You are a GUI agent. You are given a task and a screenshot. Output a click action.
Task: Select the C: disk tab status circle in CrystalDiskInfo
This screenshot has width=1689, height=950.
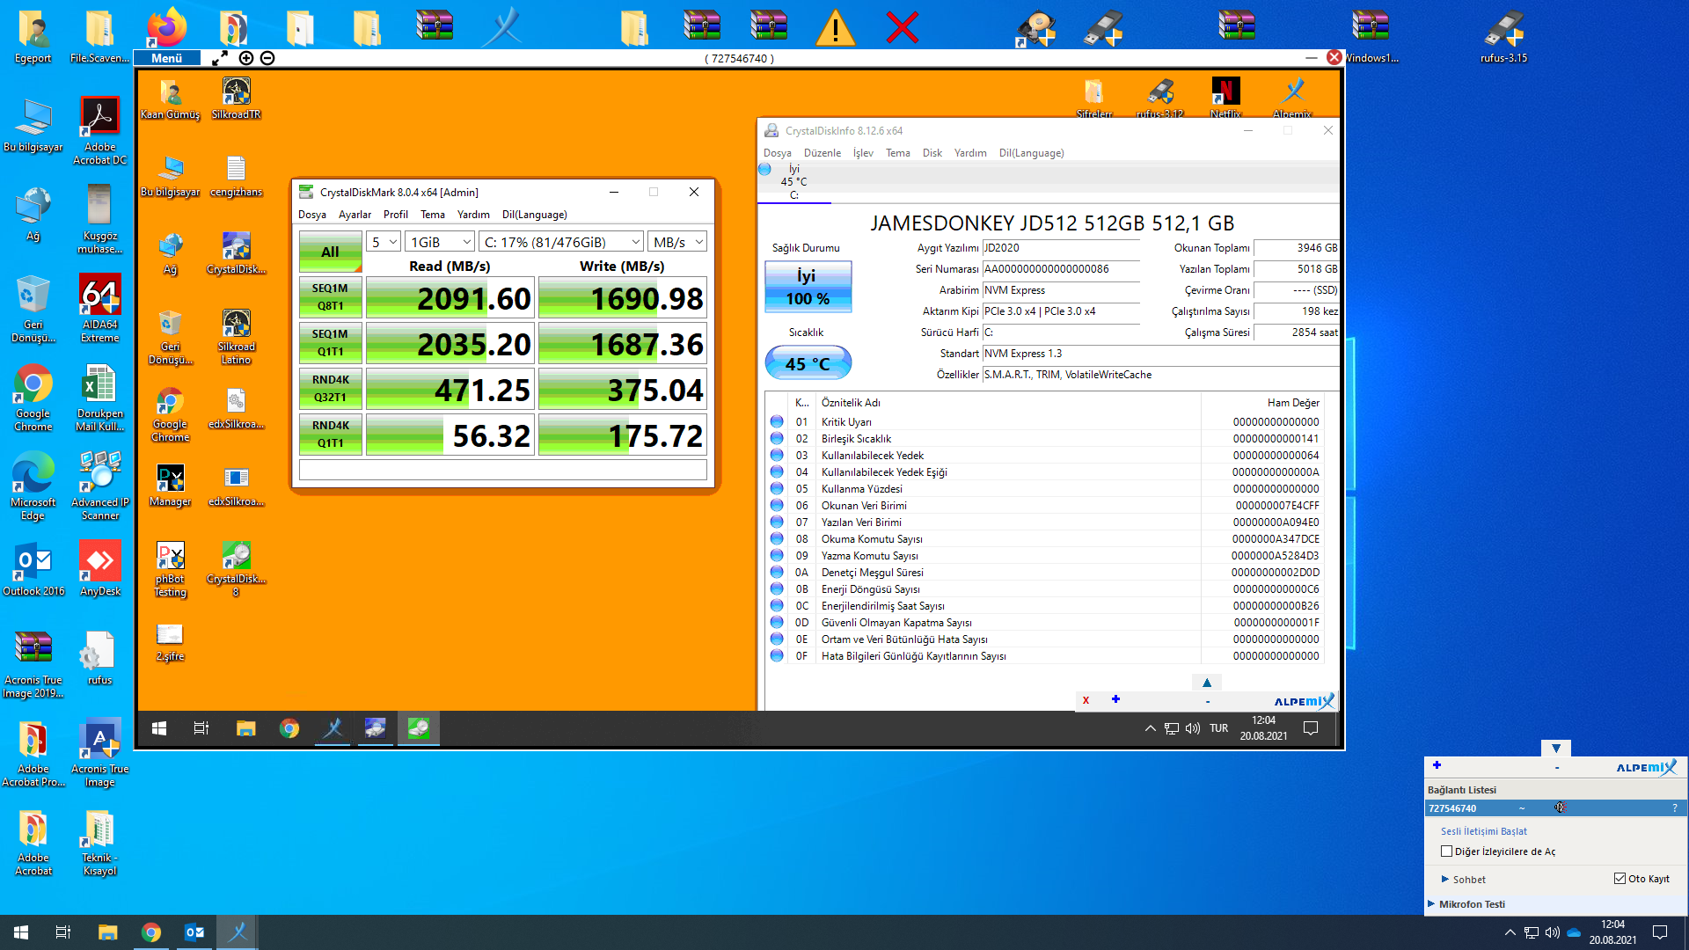[x=765, y=169]
